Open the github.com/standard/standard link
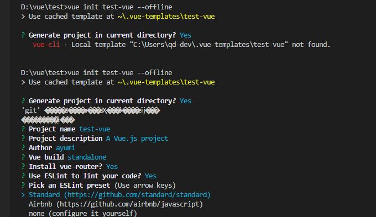The image size is (376, 217). [x=137, y=195]
